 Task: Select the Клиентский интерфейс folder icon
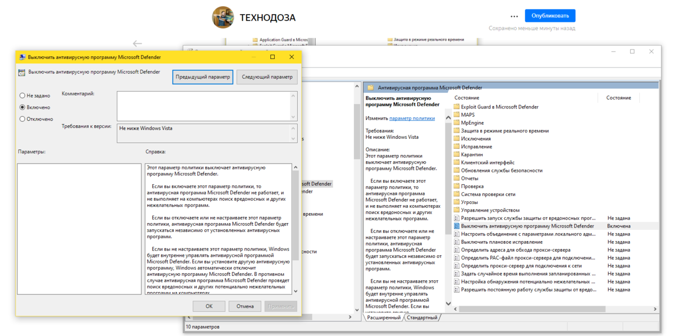tap(457, 162)
